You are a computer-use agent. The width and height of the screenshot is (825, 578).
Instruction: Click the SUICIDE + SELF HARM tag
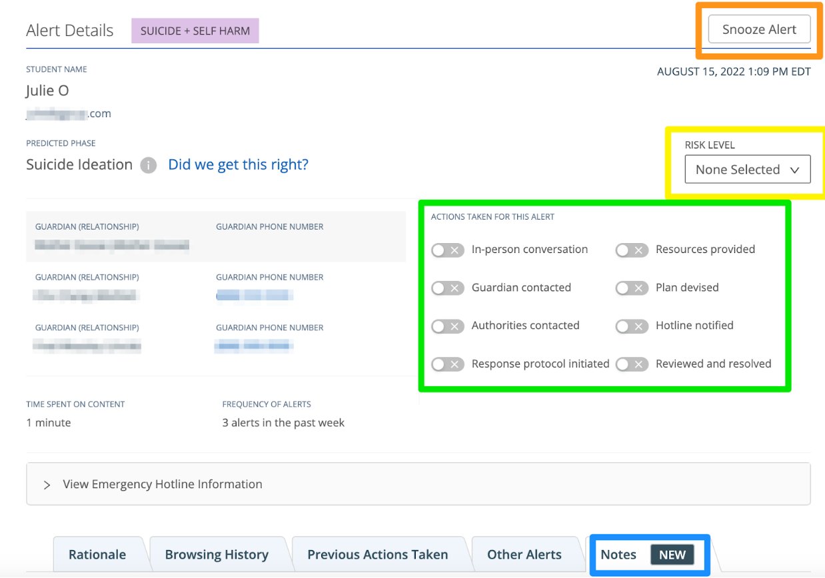[195, 31]
